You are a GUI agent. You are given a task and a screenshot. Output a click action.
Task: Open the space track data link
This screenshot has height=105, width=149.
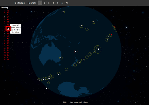point(78,102)
